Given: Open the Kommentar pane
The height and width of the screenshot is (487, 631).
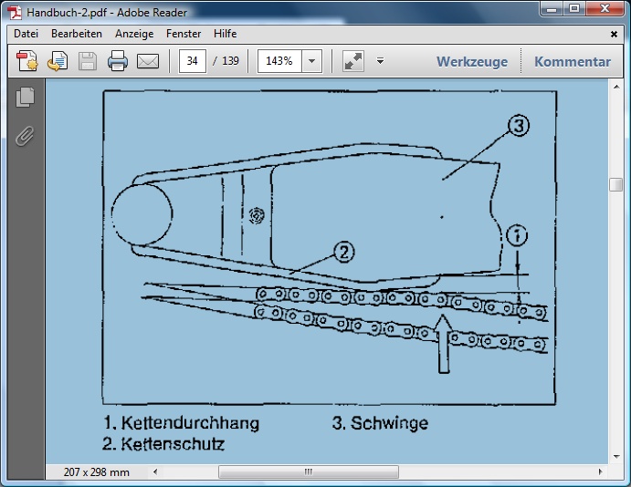Looking at the screenshot, I should coord(573,62).
